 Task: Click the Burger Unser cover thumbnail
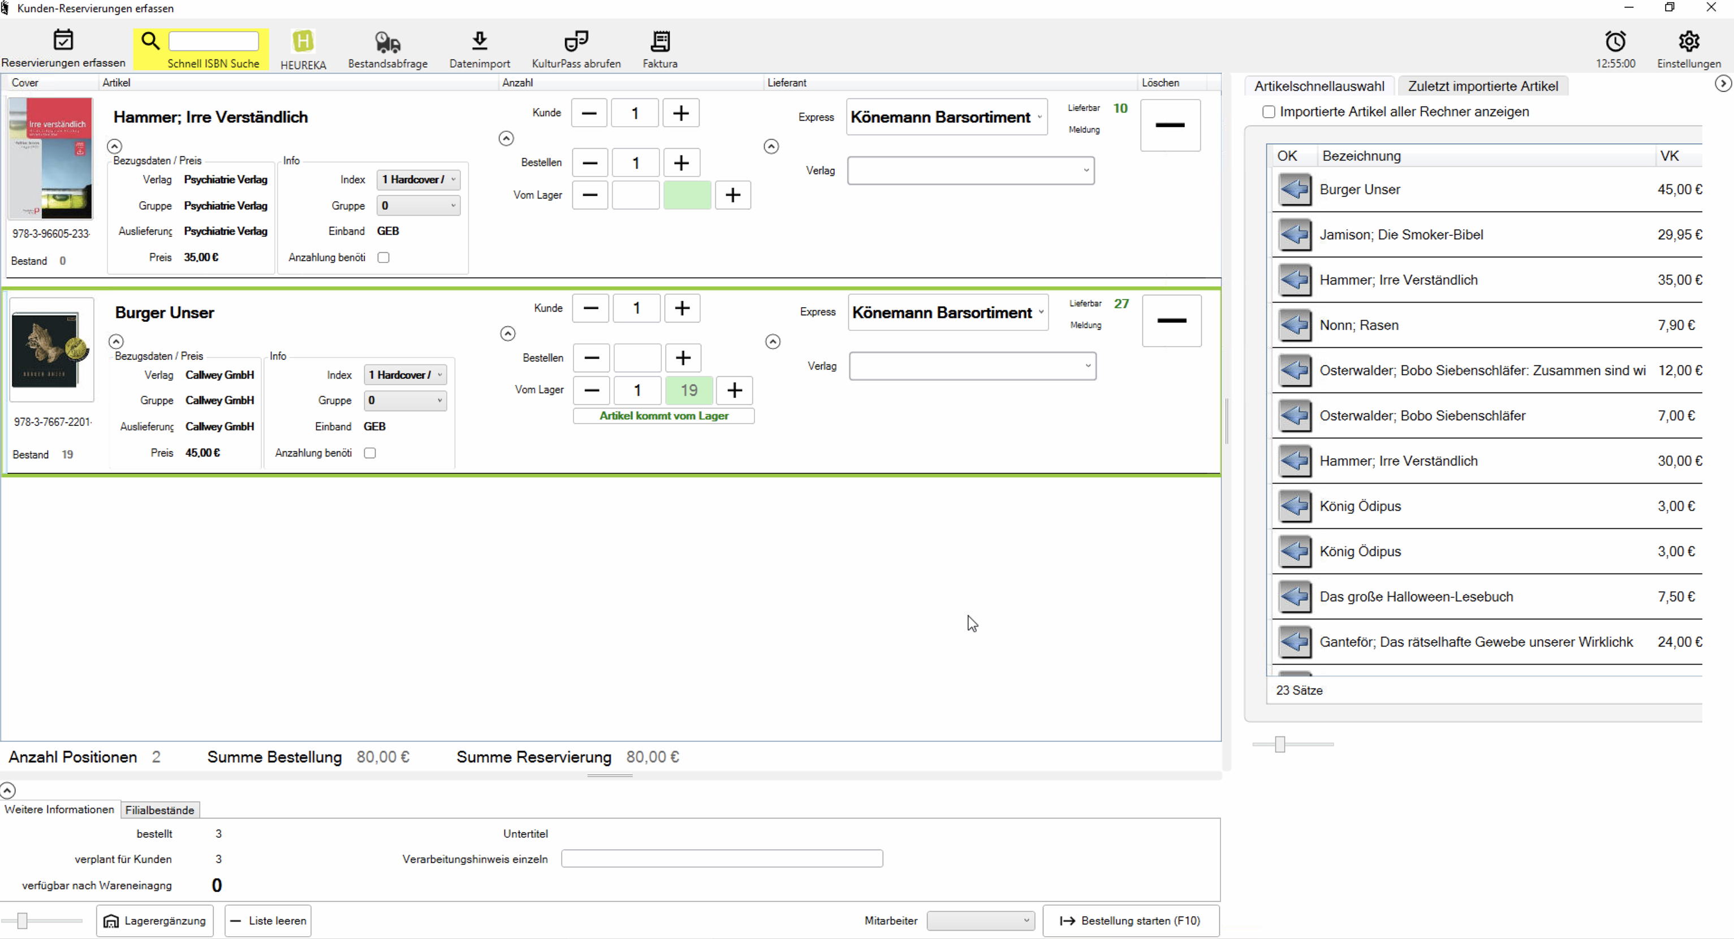tap(52, 350)
